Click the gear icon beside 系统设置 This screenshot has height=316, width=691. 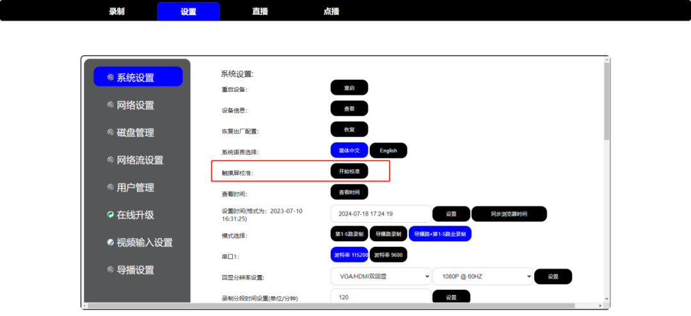[111, 77]
